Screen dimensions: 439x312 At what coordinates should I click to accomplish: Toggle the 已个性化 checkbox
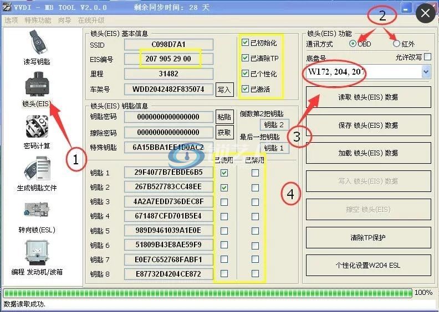click(x=245, y=74)
